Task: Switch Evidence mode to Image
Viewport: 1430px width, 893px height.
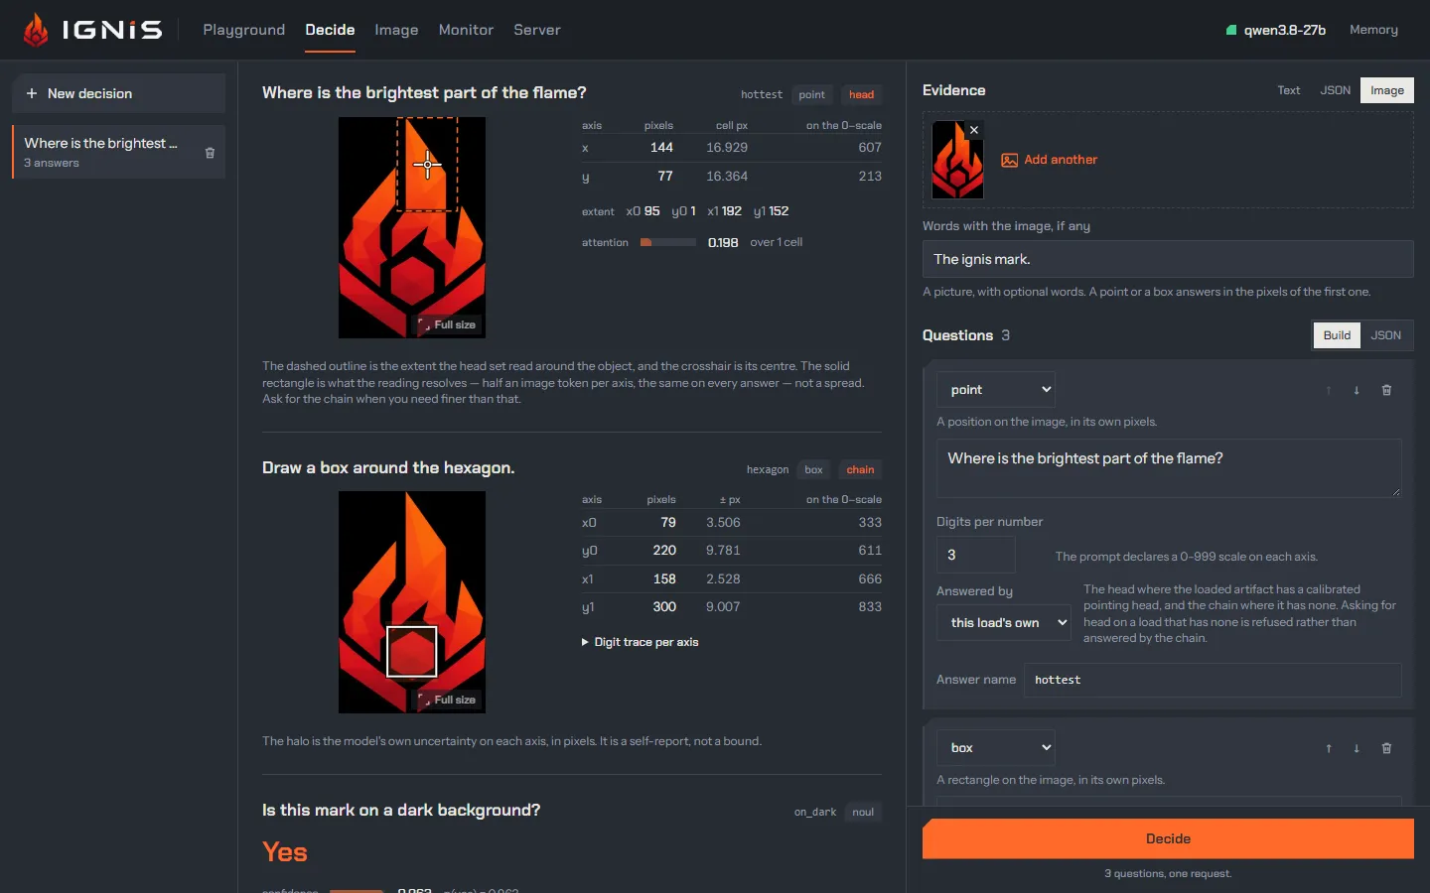Action: (x=1387, y=90)
